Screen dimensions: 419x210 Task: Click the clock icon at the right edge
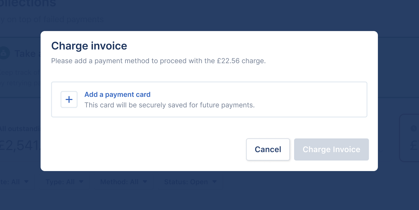tap(414, 128)
